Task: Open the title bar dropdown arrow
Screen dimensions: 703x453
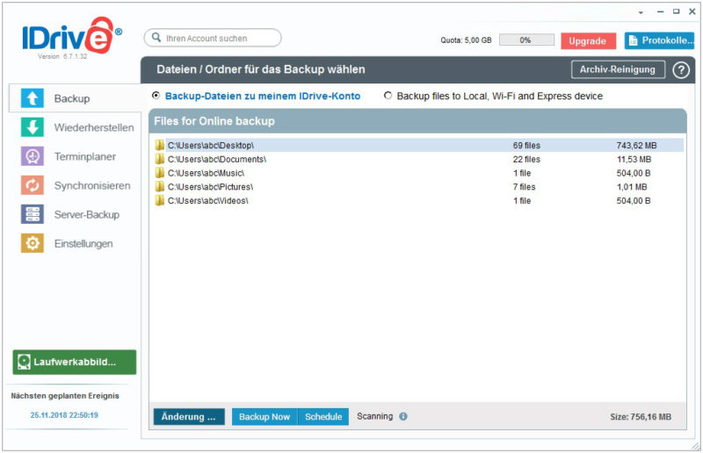Action: point(641,12)
